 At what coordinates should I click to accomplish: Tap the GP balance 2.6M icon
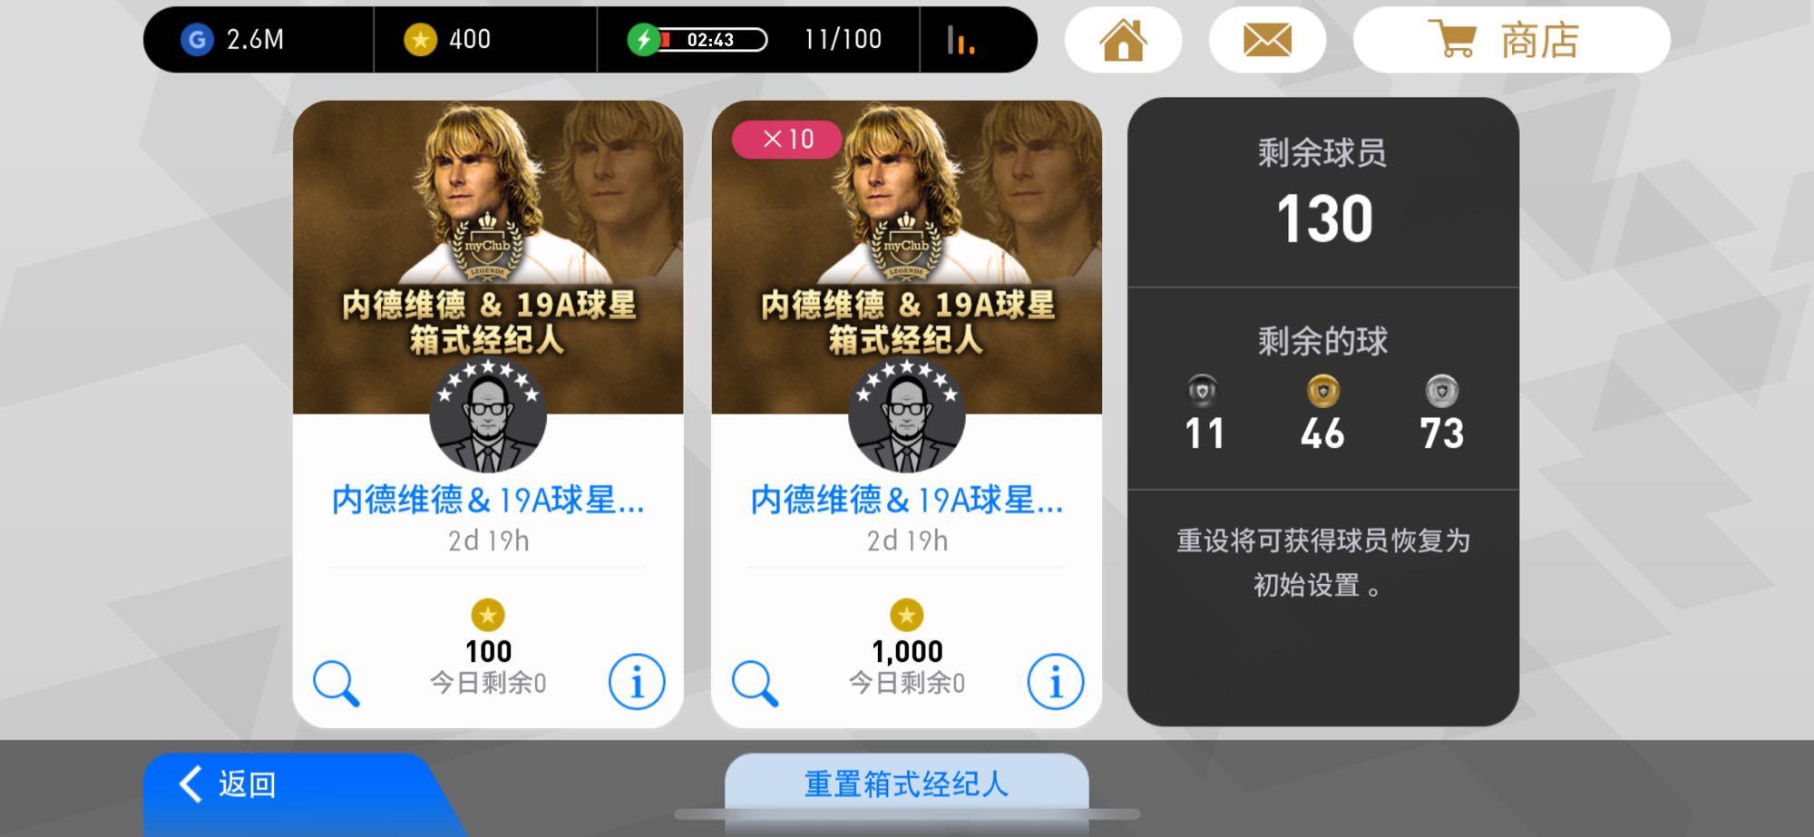tap(197, 40)
